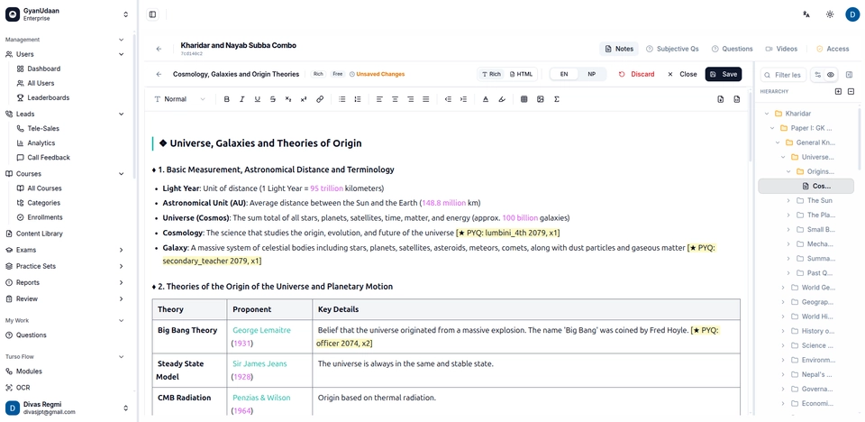Open Divas Regmi account menu chevron
The width and height of the screenshot is (865, 422).
pyautogui.click(x=126, y=408)
